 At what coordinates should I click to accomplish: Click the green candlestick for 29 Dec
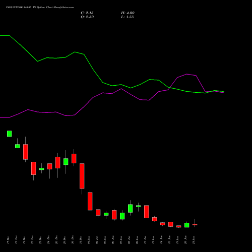[x=66, y=162]
